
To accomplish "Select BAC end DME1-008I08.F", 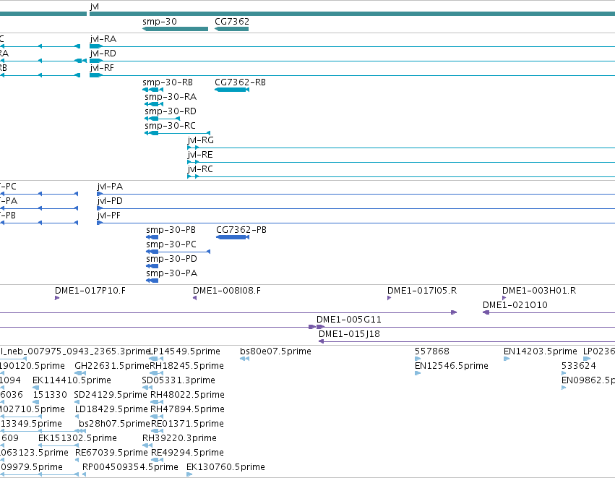I will (x=227, y=291).
